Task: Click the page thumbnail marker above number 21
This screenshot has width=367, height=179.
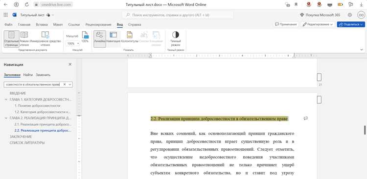Action: tap(319, 77)
